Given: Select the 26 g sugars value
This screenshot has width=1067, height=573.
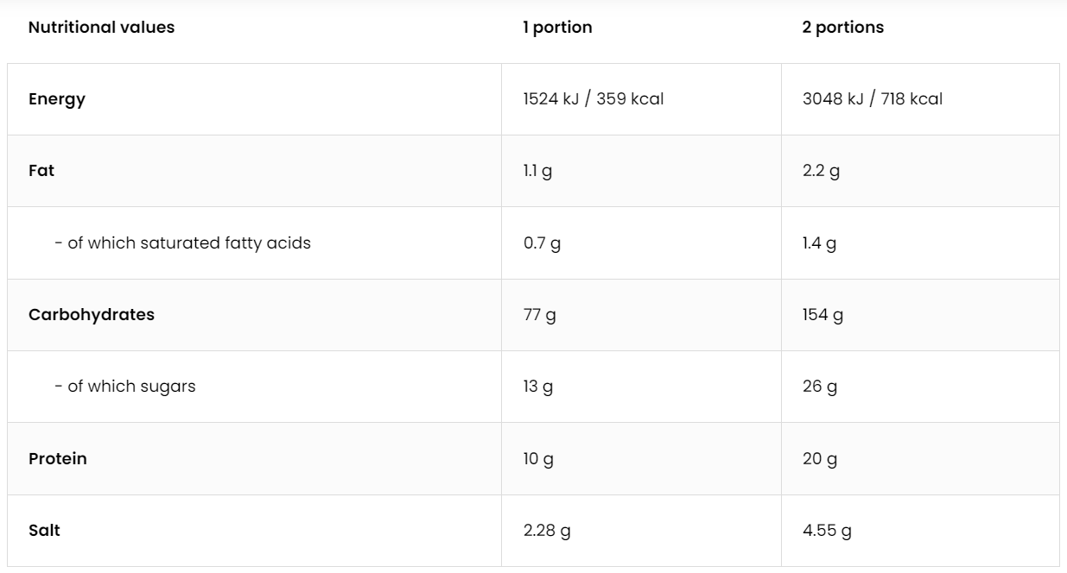Looking at the screenshot, I should click(820, 387).
